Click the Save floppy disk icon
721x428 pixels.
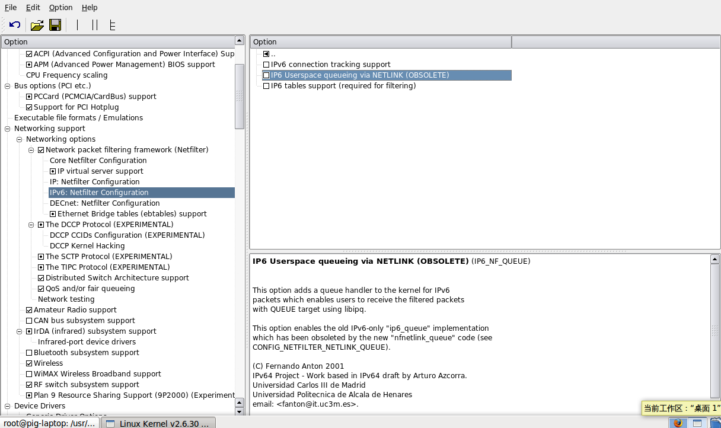pyautogui.click(x=55, y=25)
